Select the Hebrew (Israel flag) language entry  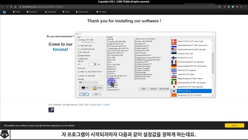pyautogui.click(x=191, y=74)
